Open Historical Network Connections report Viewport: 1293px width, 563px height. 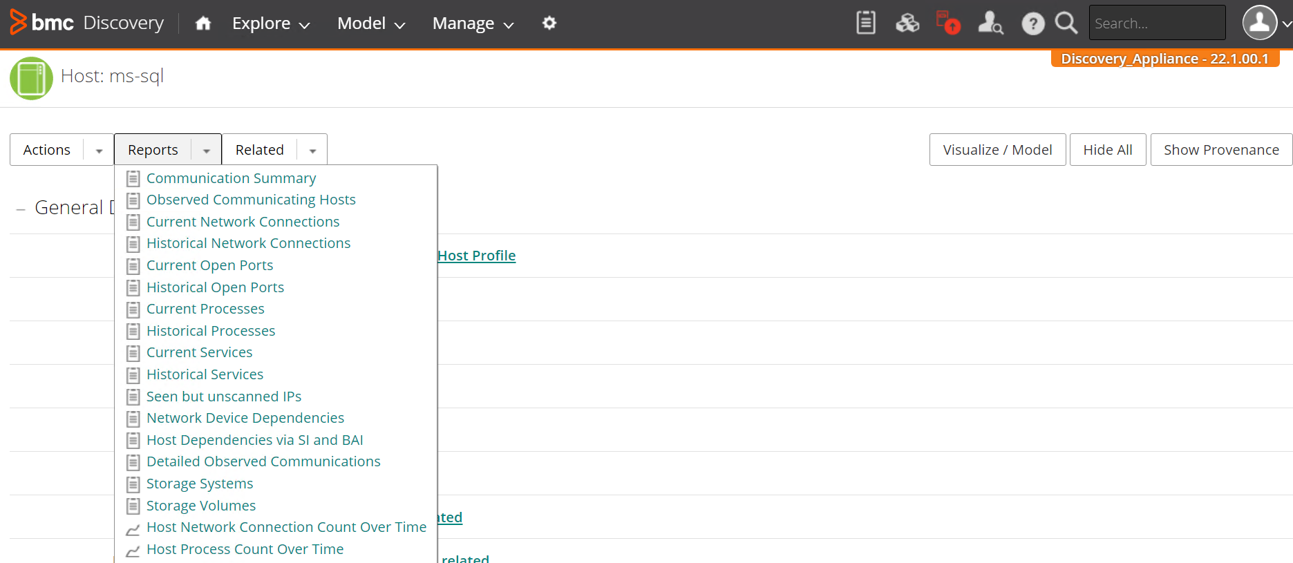coord(249,243)
